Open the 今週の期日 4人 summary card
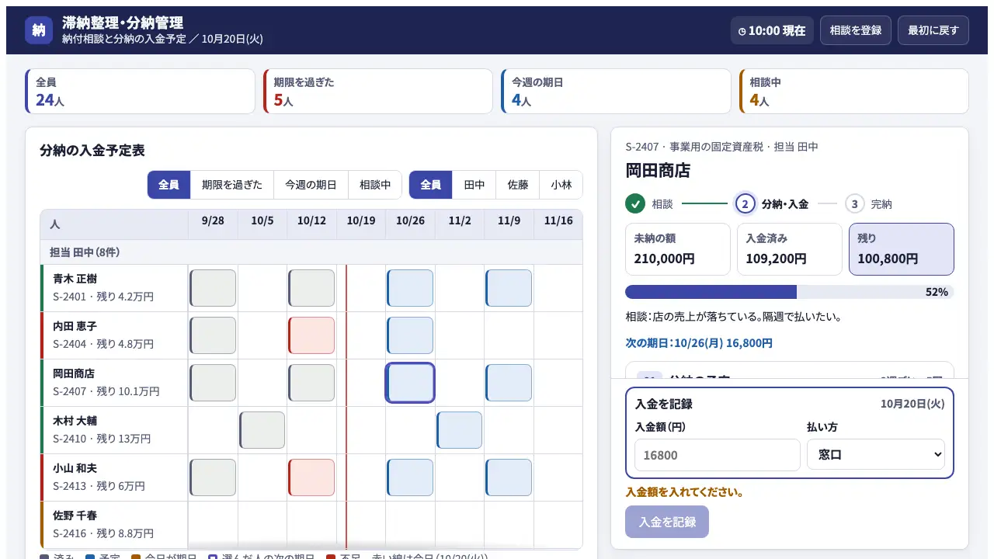Viewport: 994px width, 559px height. tap(616, 92)
